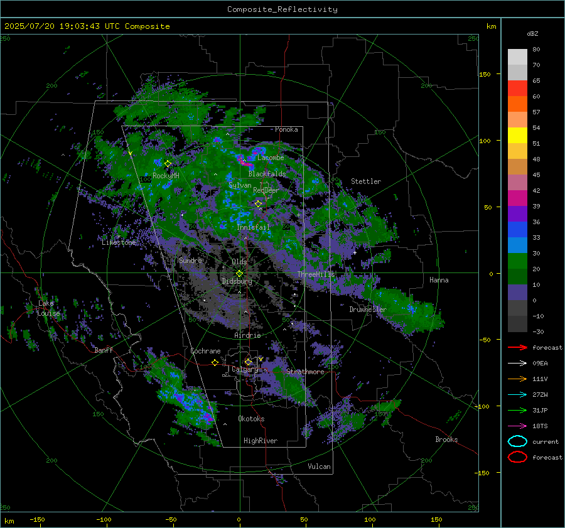Click the 18TS legend text

point(540,426)
